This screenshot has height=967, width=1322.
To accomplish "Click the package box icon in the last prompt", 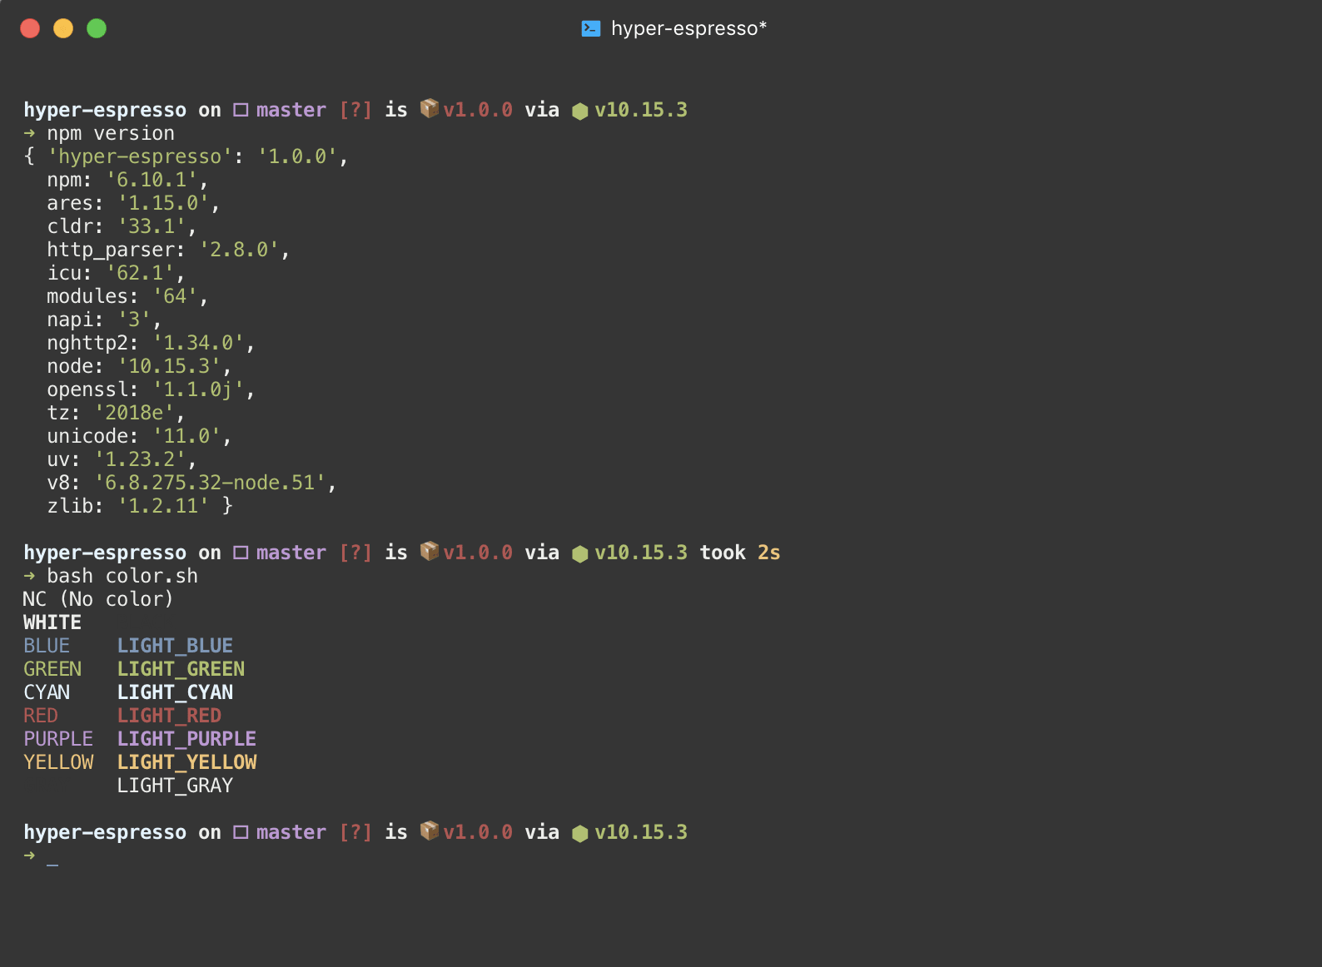I will pos(430,831).
